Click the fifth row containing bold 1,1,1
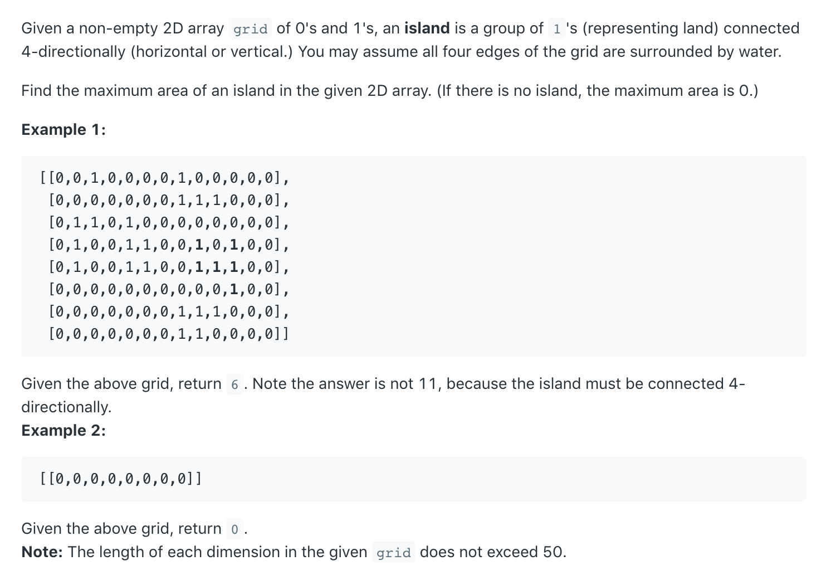 tap(169, 267)
